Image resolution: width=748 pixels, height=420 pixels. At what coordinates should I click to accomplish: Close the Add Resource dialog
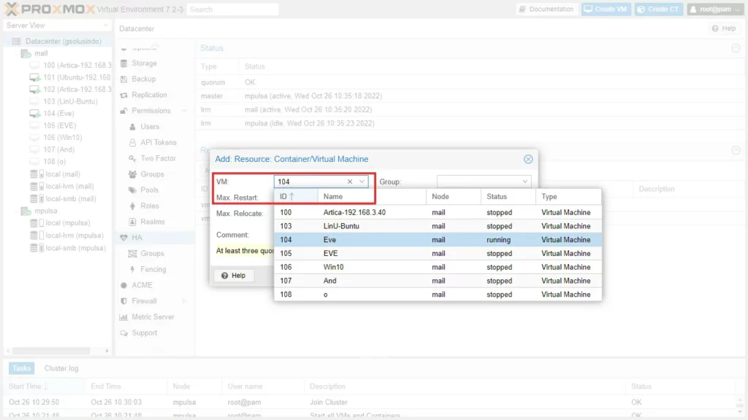(x=528, y=159)
